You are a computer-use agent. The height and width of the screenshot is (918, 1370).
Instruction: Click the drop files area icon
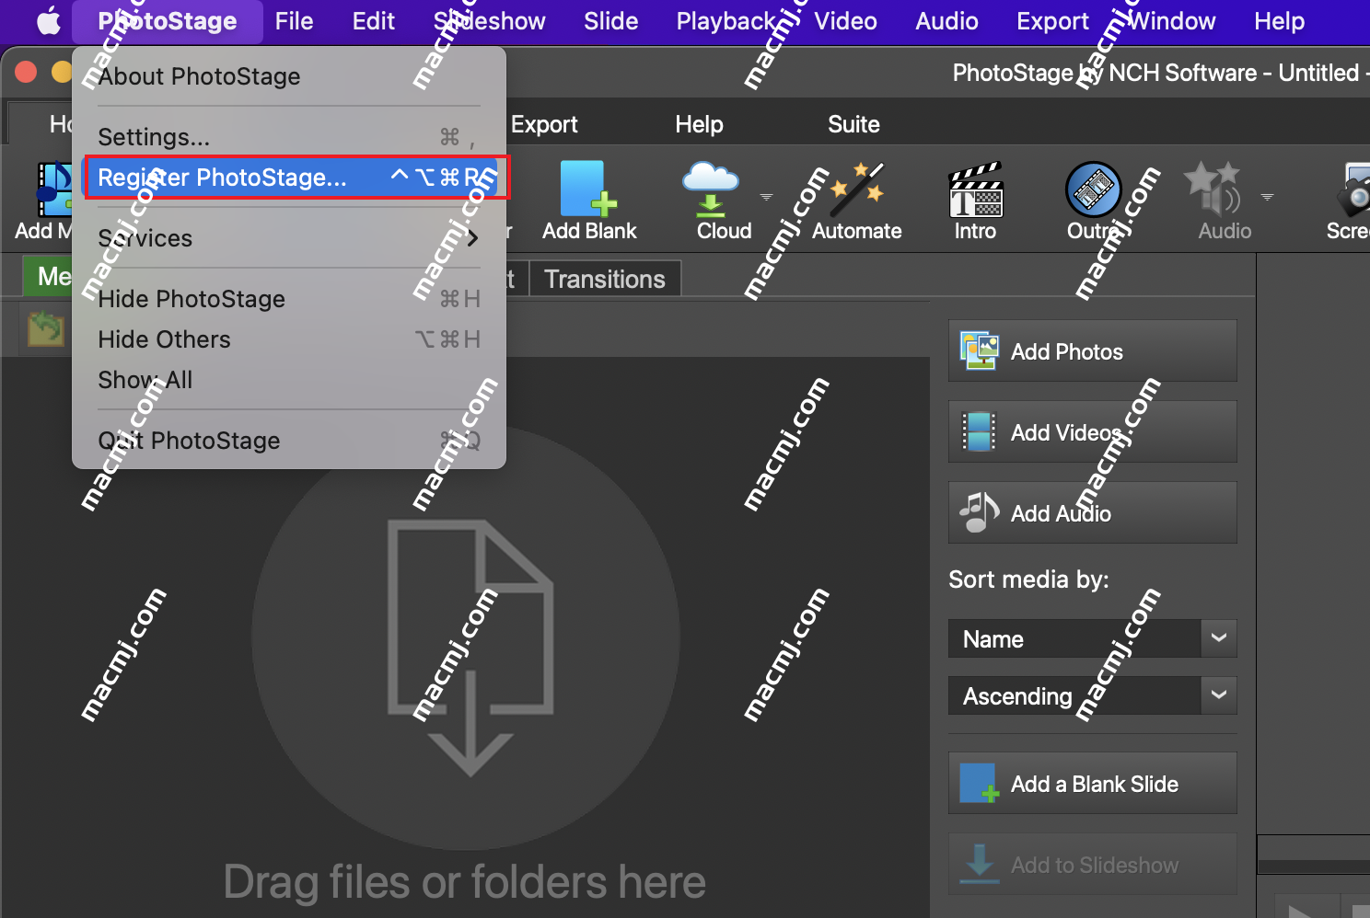pos(470,648)
